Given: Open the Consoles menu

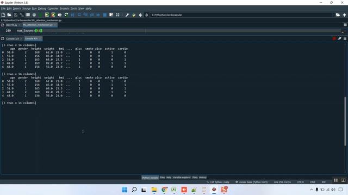Looking at the screenshot, I should [53, 9].
